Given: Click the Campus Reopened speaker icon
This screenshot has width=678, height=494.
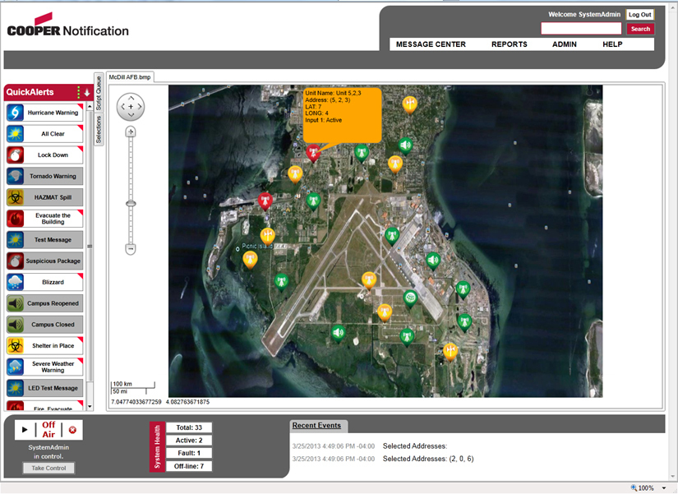Looking at the screenshot, I should point(15,303).
